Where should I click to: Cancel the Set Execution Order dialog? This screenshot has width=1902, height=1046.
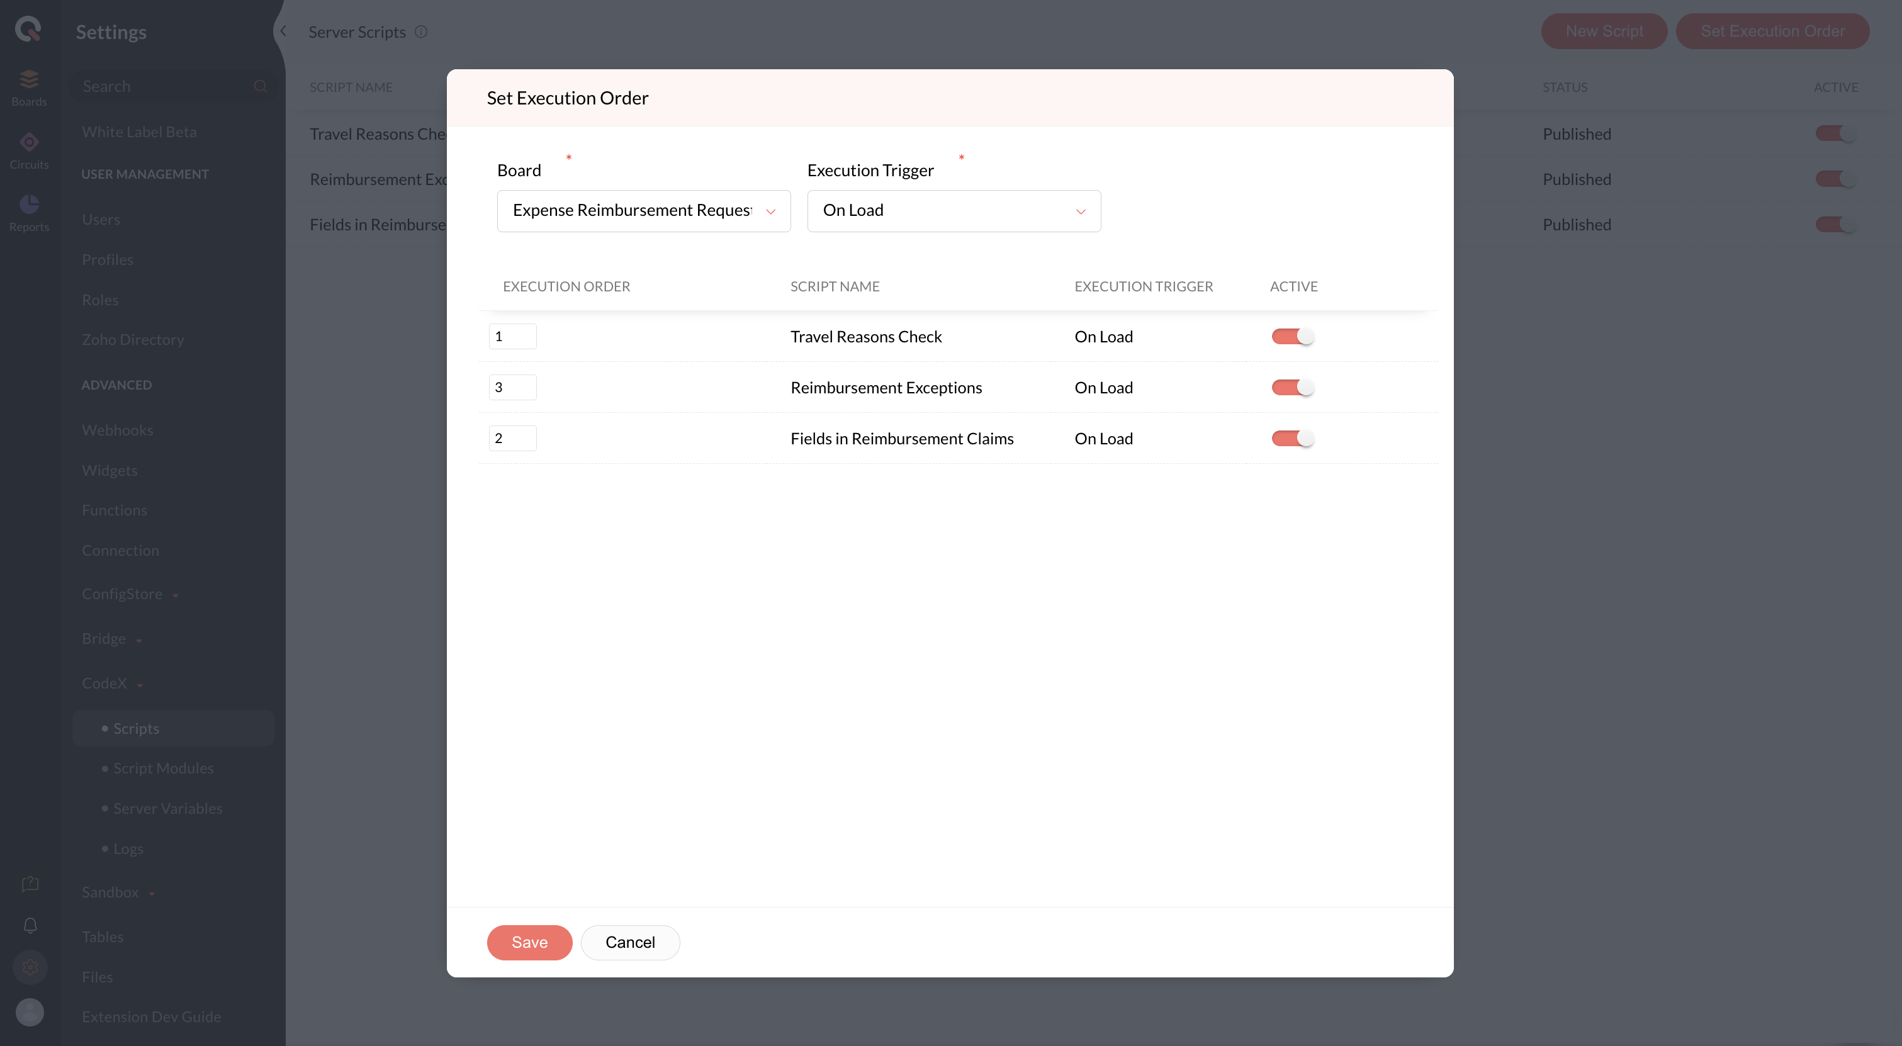point(630,943)
